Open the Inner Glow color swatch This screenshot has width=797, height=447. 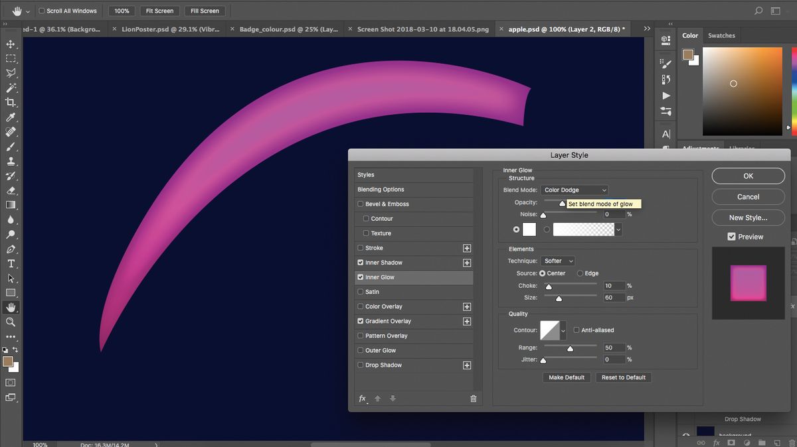coord(529,229)
